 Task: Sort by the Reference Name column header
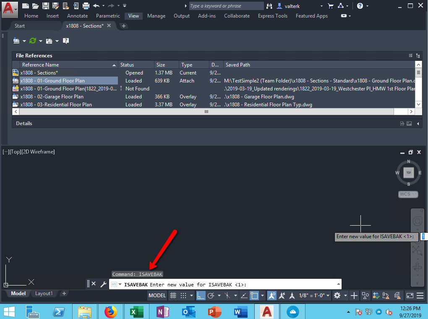69,65
